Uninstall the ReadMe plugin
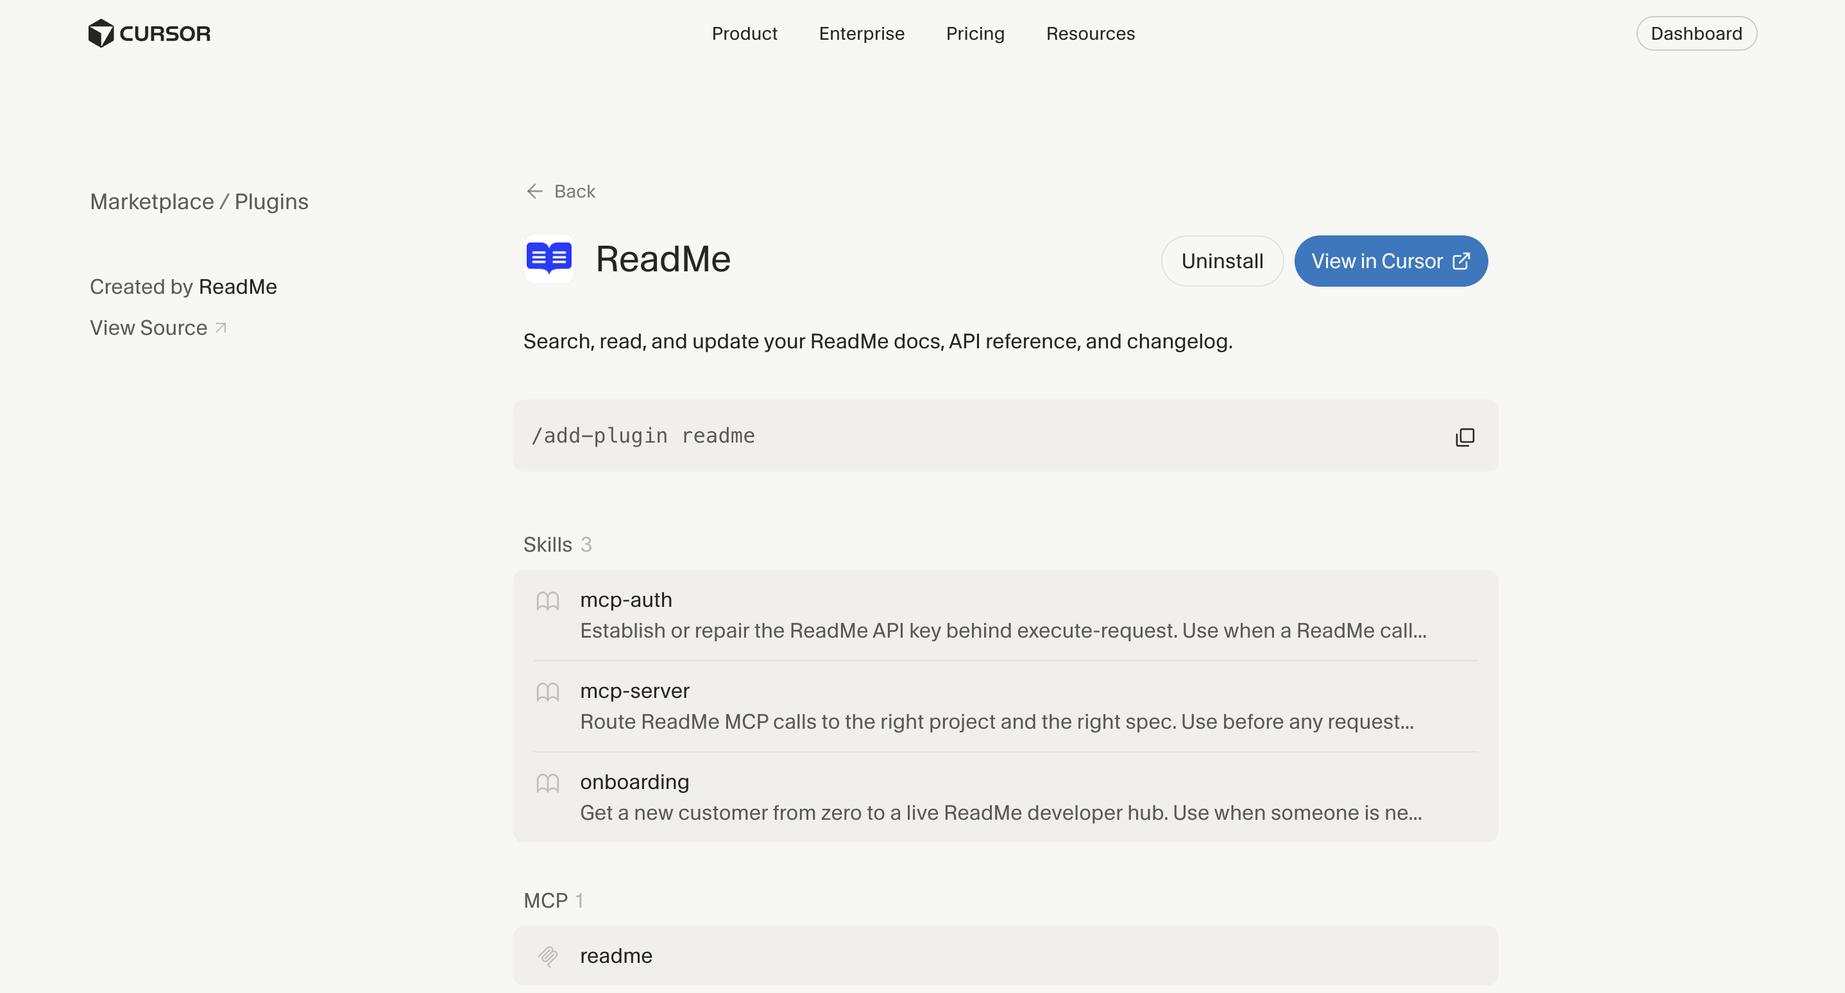 point(1222,261)
